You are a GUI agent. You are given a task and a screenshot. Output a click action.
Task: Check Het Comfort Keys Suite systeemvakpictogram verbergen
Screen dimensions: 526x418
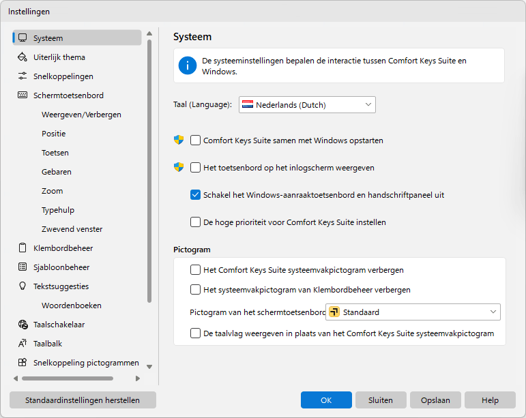point(195,269)
